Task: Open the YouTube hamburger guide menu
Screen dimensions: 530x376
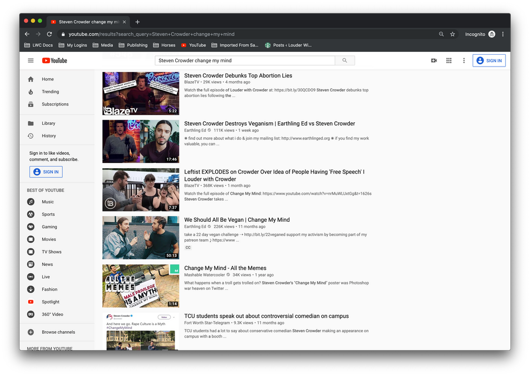Action: (x=31, y=61)
